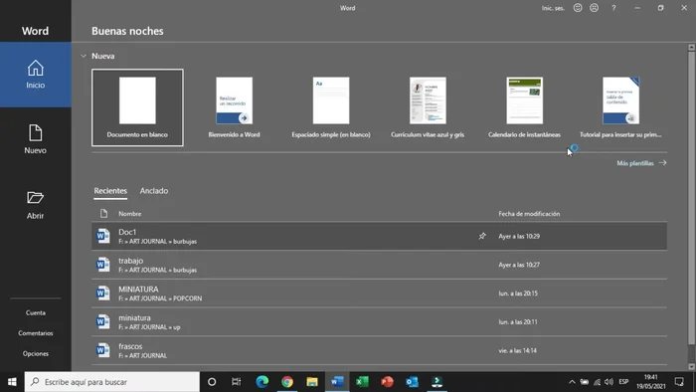Open Comentarios in the sidebar
Screen dimensions: 696x392
pyautogui.click(x=36, y=333)
